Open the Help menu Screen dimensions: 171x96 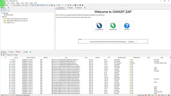[x=35, y=3]
